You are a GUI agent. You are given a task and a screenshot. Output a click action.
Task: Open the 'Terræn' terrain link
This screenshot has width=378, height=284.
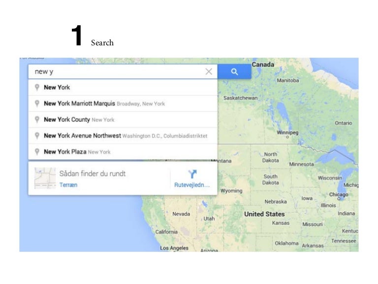coord(68,185)
